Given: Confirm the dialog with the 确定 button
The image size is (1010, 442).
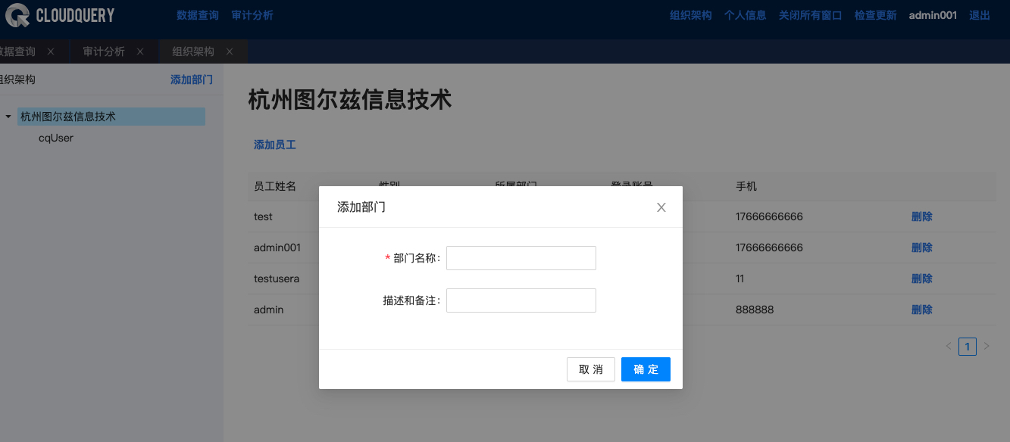Looking at the screenshot, I should (646, 369).
